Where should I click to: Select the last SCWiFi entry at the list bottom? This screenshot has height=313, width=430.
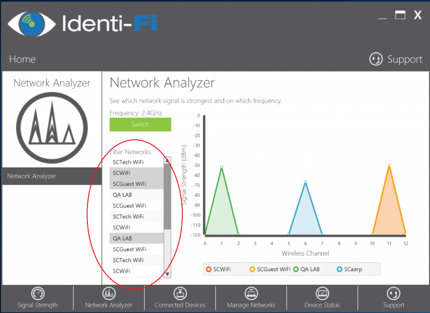tap(136, 271)
